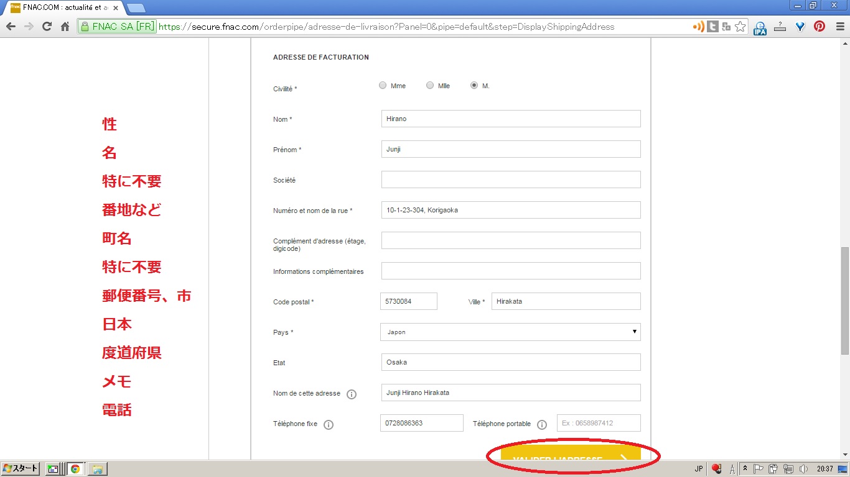Reload the page

point(47,27)
